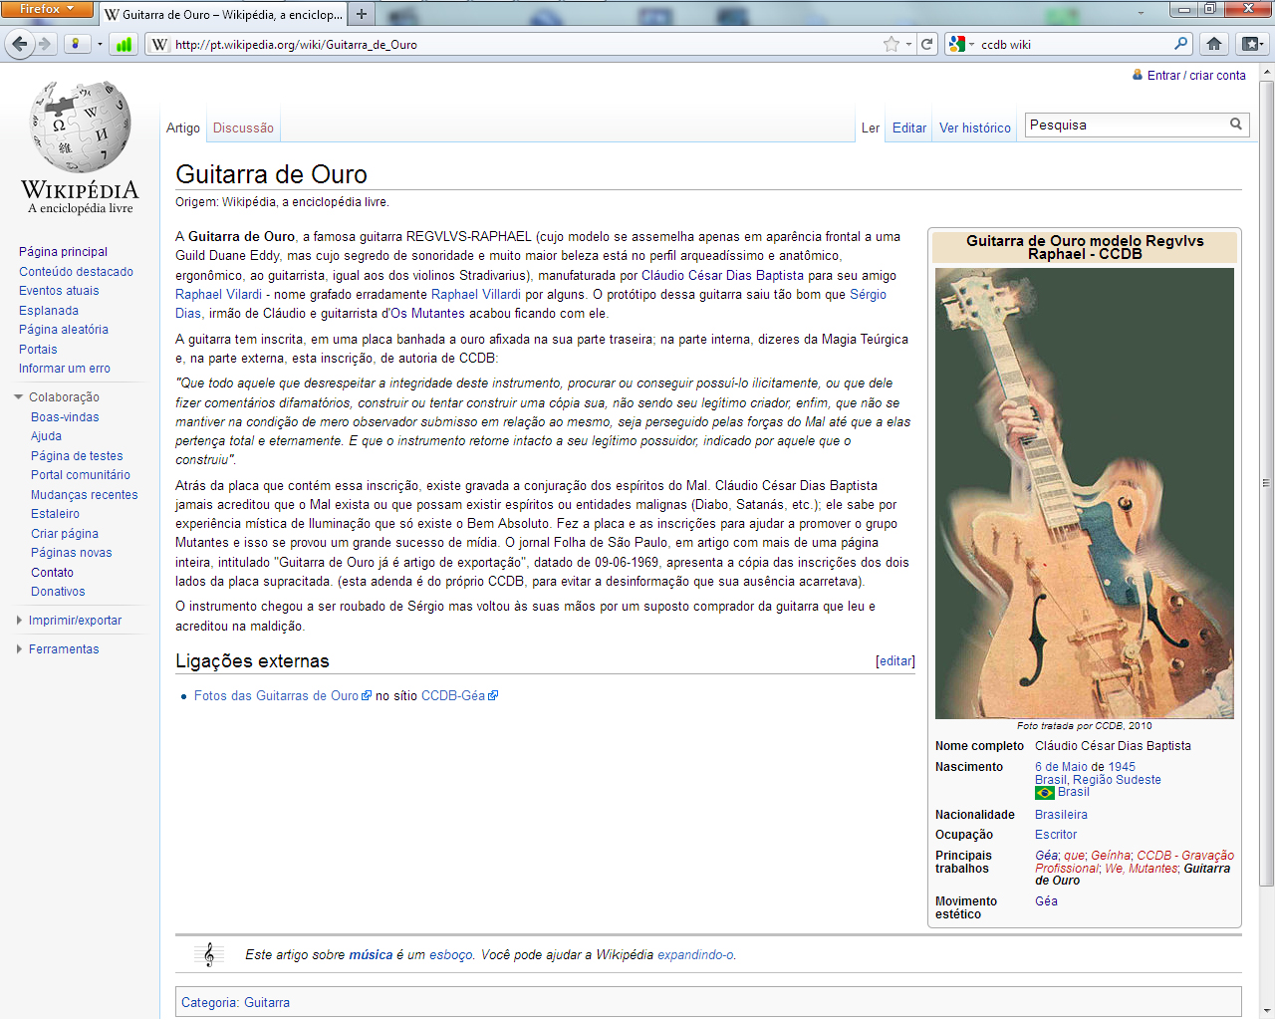Viewport: 1275px width, 1020px height.
Task: Open the search engine selector dropdown
Action: click(x=960, y=44)
